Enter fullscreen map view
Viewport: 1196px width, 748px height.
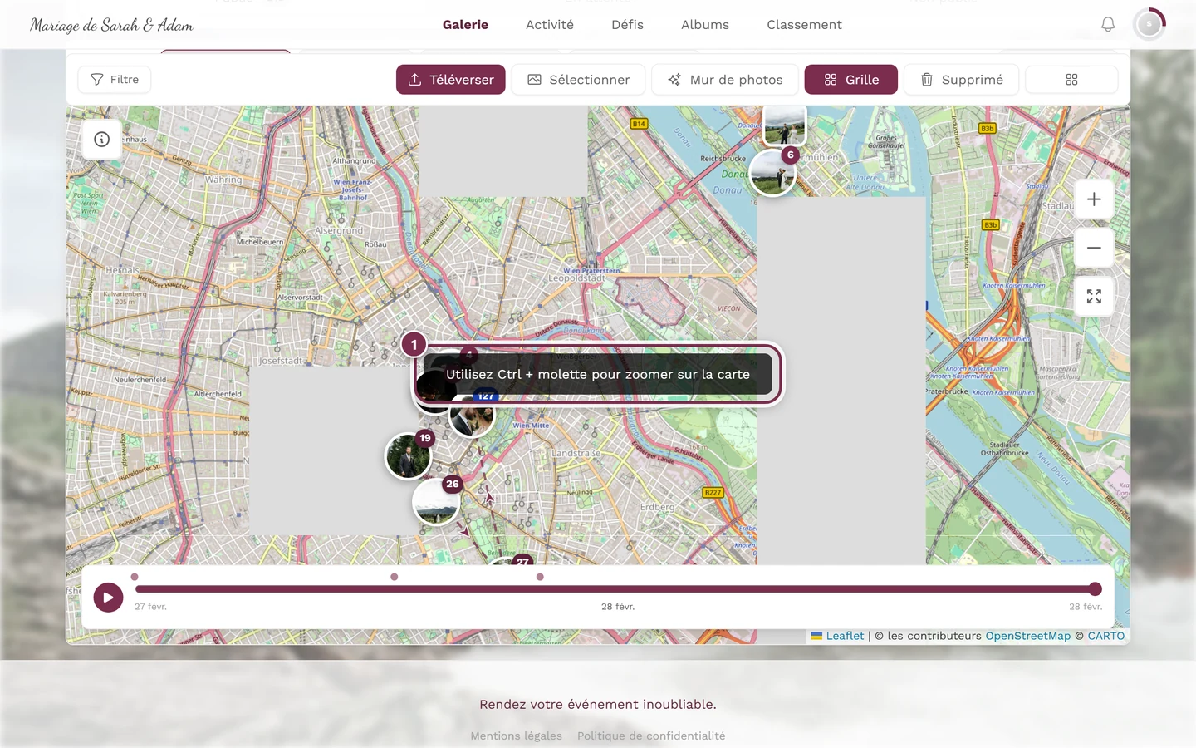[x=1094, y=296]
